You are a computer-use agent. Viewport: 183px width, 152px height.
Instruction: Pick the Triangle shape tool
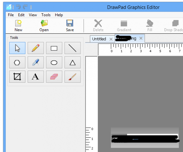tap(73, 62)
